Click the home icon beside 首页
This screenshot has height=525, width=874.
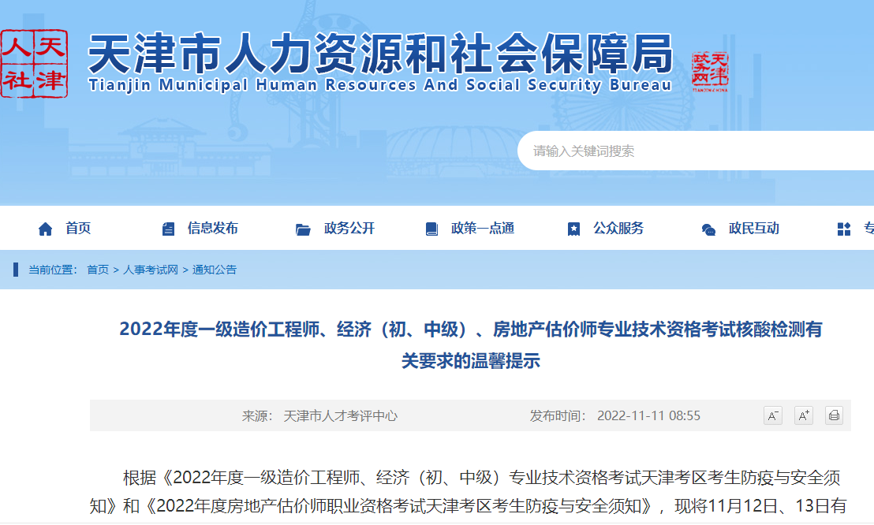tap(46, 229)
